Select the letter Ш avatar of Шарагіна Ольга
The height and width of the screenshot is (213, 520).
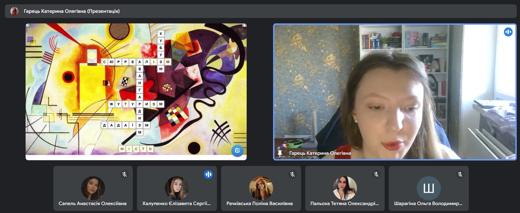(x=429, y=188)
